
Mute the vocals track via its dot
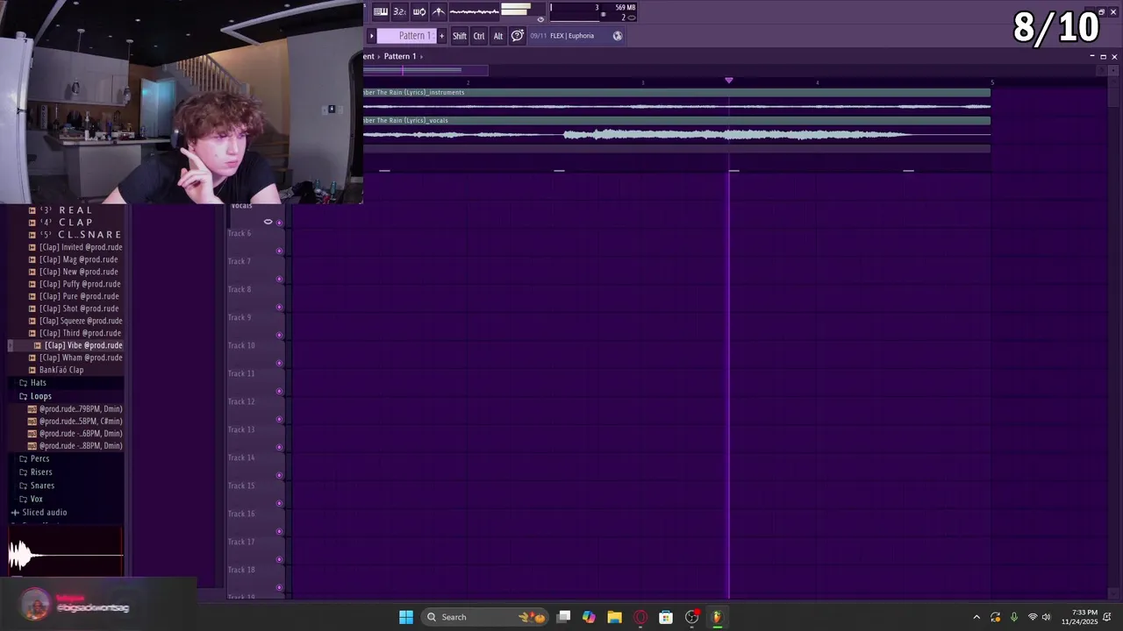280,223
